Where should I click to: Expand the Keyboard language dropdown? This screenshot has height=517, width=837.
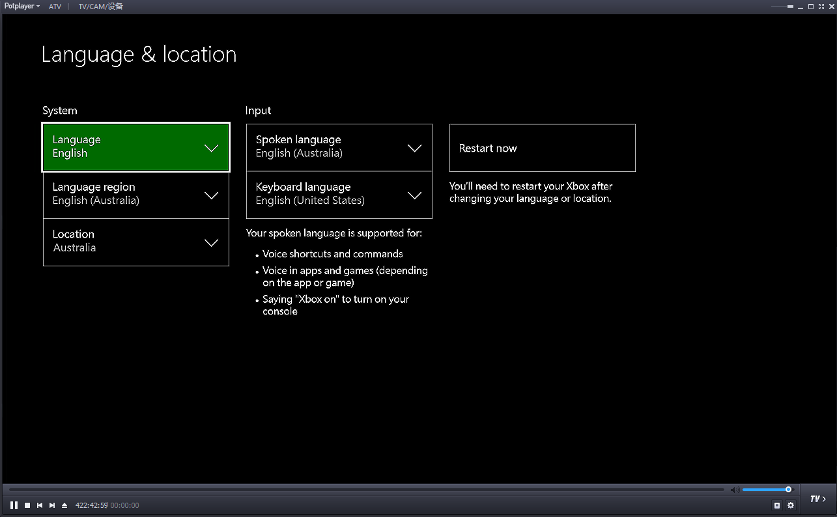coord(339,195)
